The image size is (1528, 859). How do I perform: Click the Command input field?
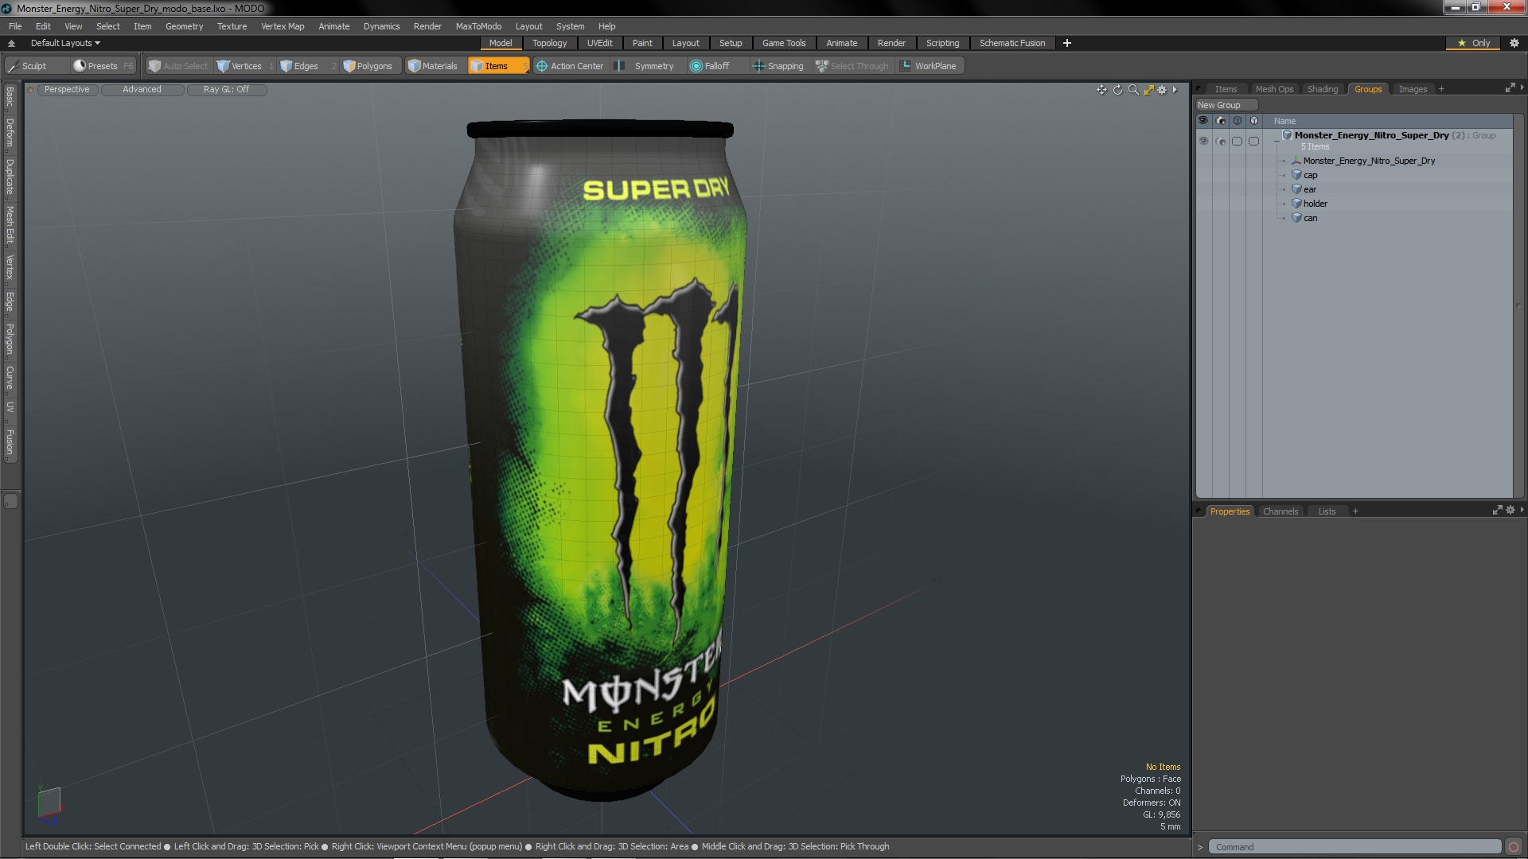point(1355,847)
